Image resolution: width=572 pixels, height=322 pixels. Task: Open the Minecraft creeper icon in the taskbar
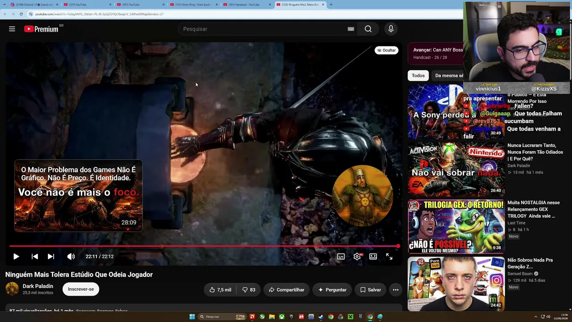click(x=350, y=317)
